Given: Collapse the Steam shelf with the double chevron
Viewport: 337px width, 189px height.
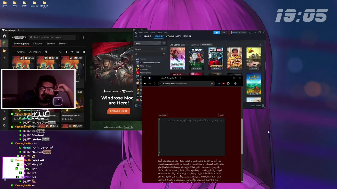Looking at the screenshot, I should [x=261, y=45].
